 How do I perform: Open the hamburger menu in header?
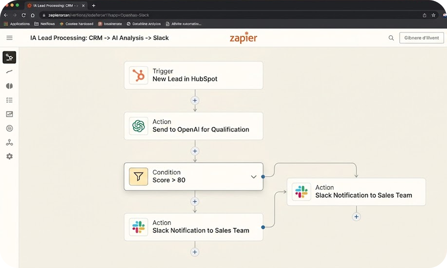point(9,38)
